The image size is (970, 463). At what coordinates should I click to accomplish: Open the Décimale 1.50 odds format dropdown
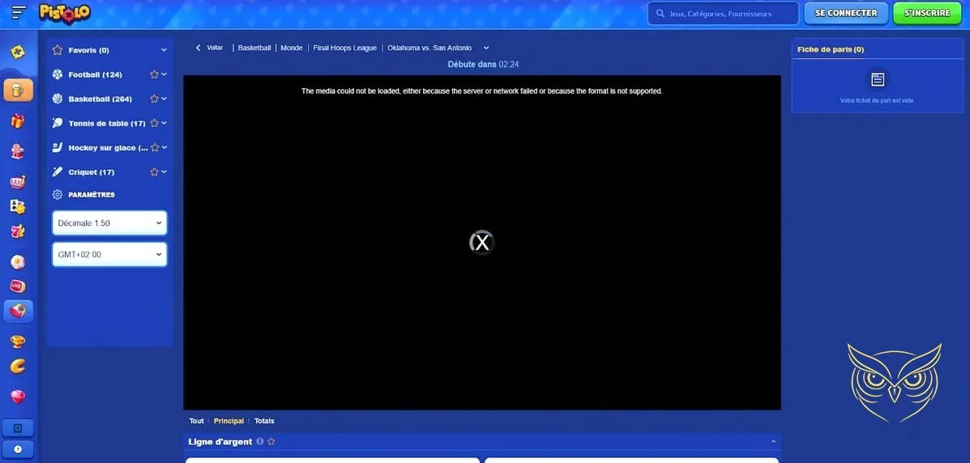click(x=109, y=223)
